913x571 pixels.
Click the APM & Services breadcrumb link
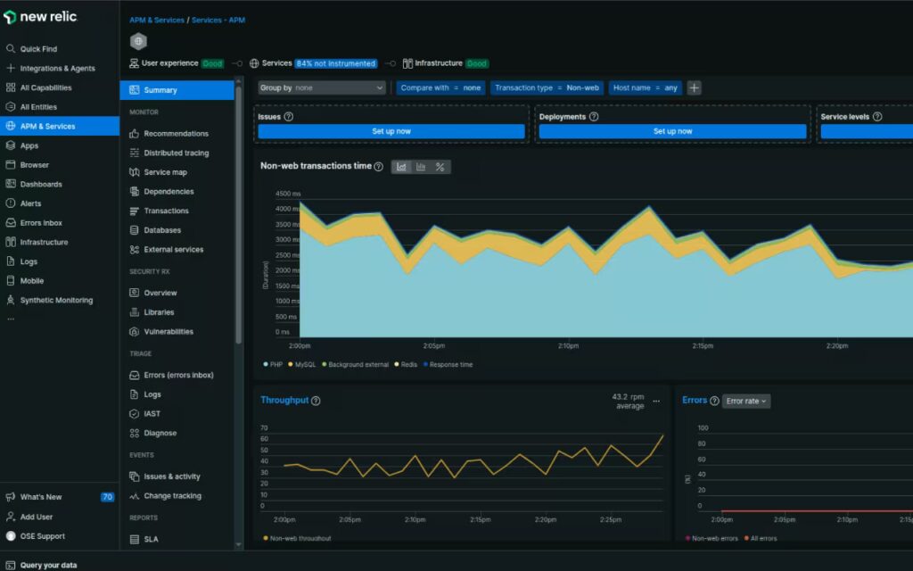[x=156, y=20]
